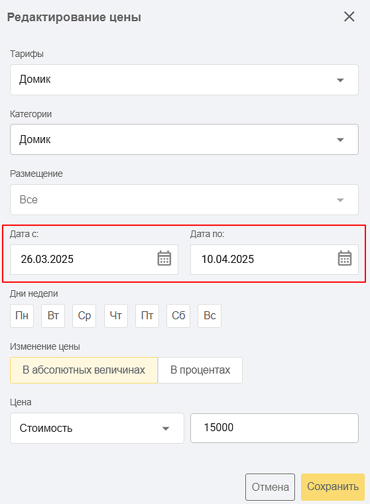Viewport: 370px width, 504px height.
Task: Click the Дата с field showing 26.03.2025
Action: 94,260
